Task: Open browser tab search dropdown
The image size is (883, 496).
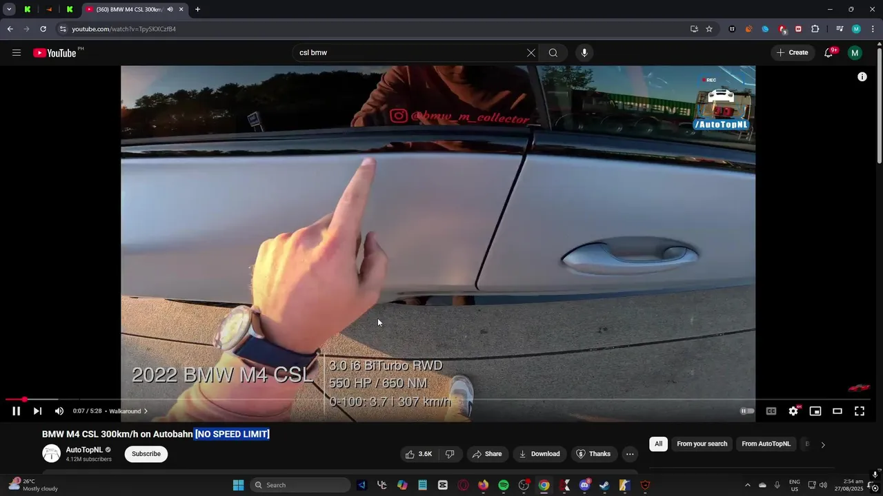Action: coord(9,10)
